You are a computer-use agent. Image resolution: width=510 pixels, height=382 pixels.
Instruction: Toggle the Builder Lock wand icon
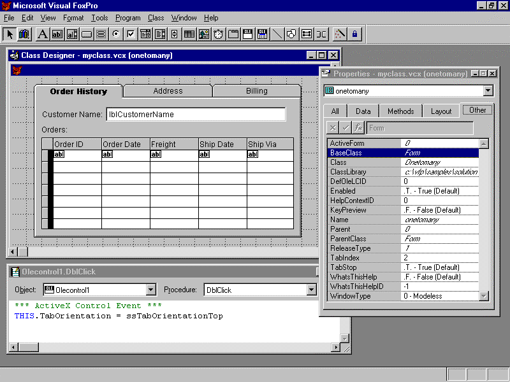pos(340,34)
